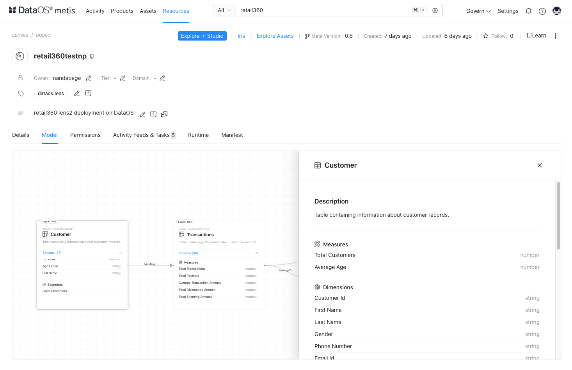Click the Gender dimension row
Image resolution: width=572 pixels, height=370 pixels.
point(427,334)
